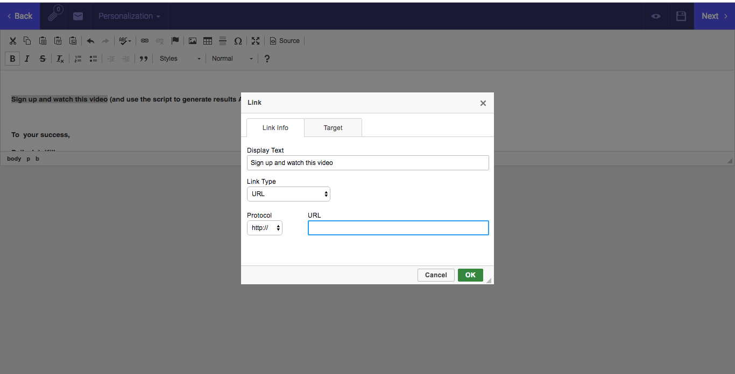This screenshot has width=735, height=374.
Task: Open the ABC spell check dropdown
Action: coord(125,41)
